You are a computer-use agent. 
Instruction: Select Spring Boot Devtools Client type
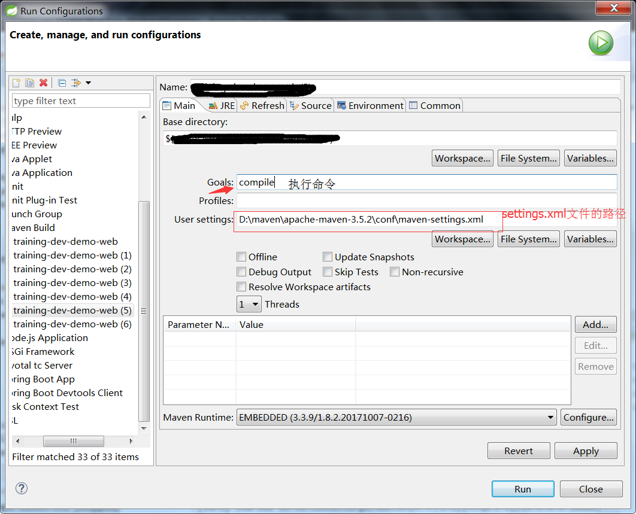[x=67, y=393]
